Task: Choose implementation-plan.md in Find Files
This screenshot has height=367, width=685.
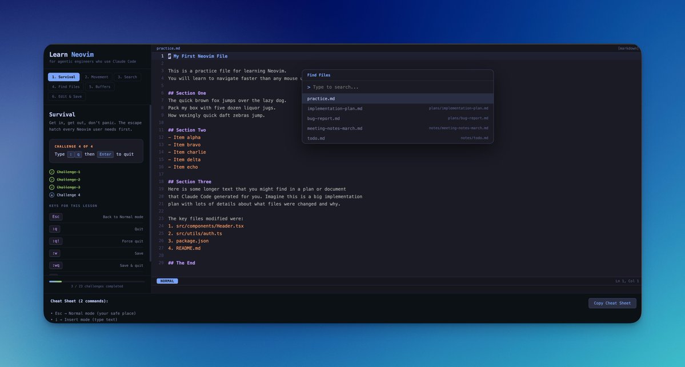Action: click(398, 109)
